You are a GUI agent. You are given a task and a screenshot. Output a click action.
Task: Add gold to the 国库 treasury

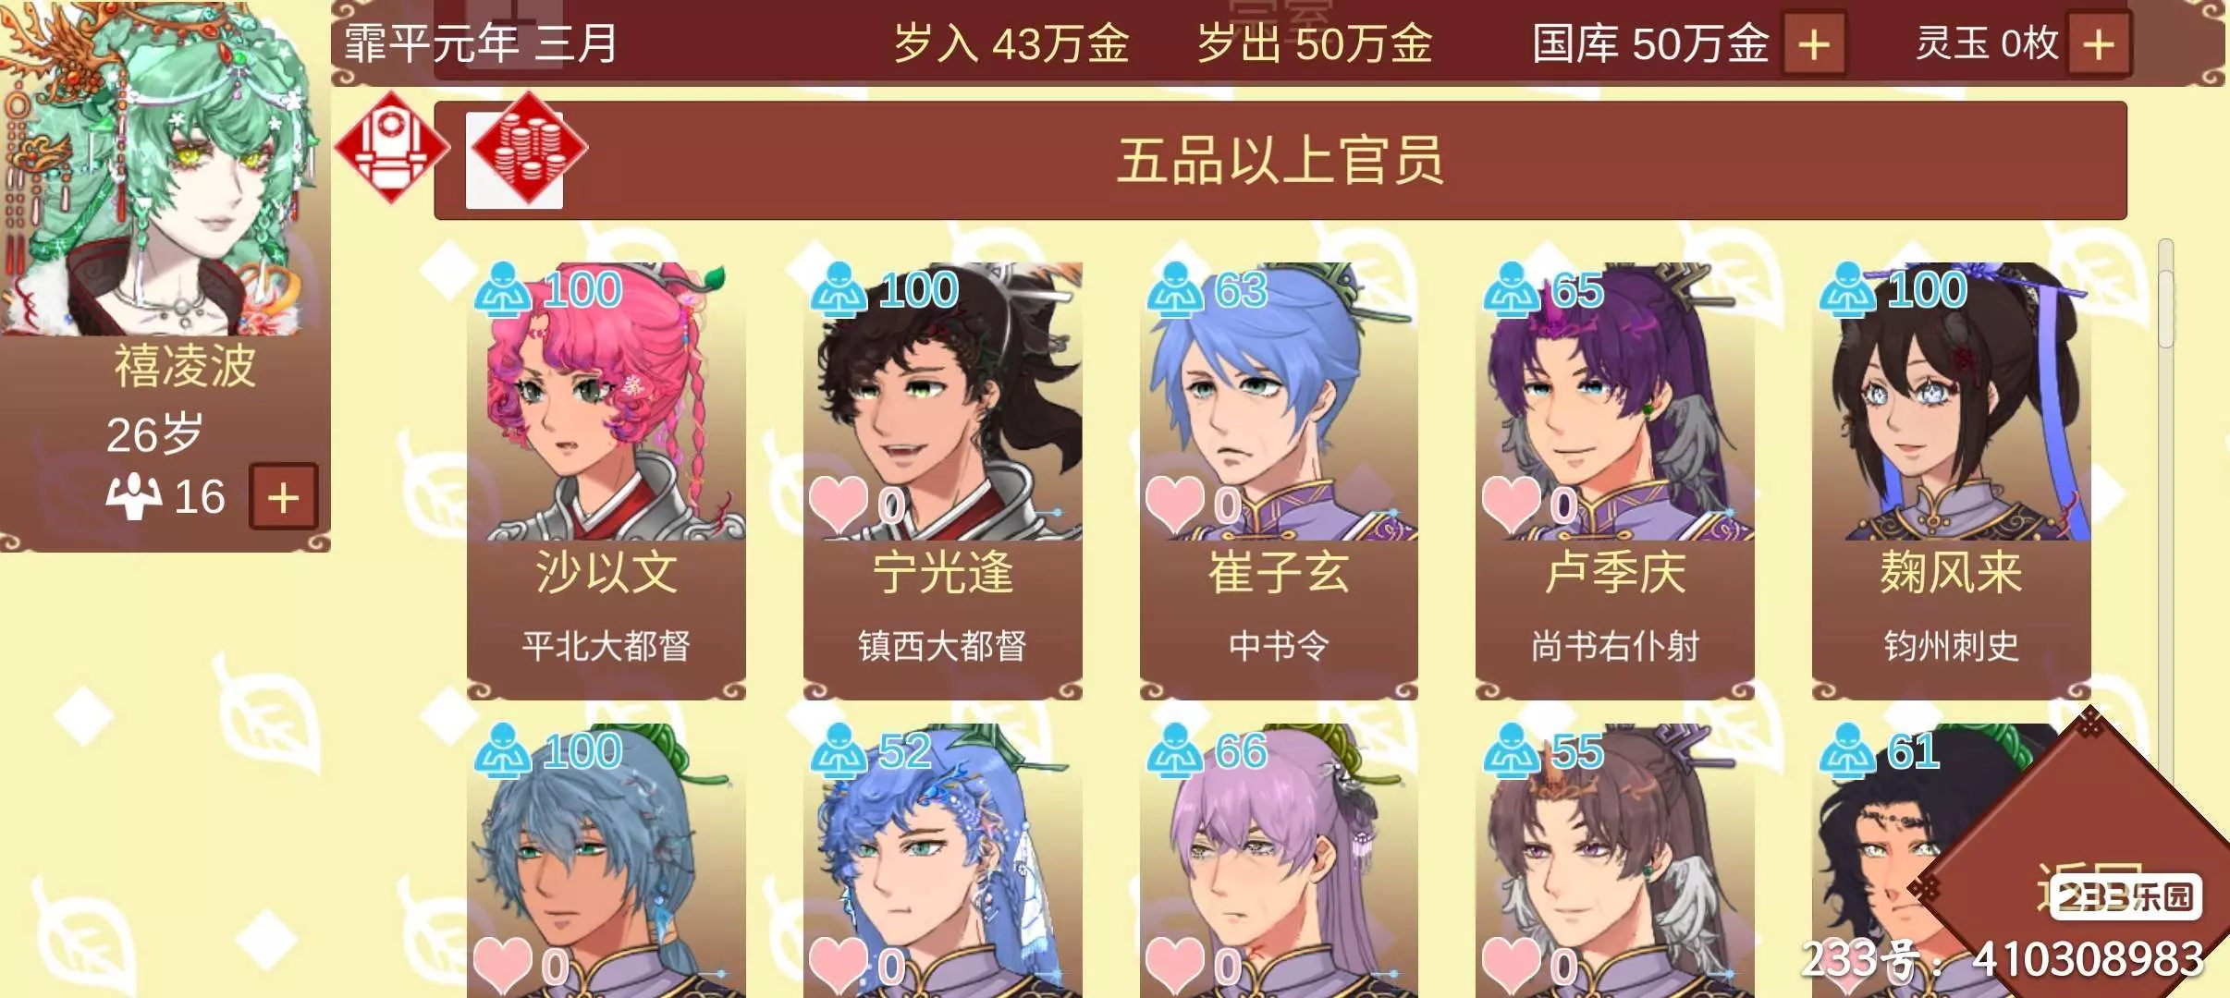1813,43
